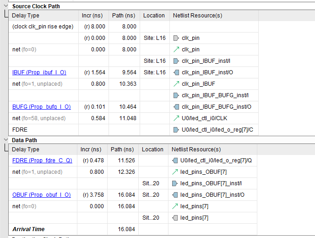Select the 'net (fo=58, unplaced)' row label
This screenshot has height=238, width=315.
39,118
